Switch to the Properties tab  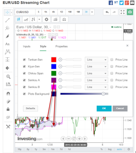pos(61,46)
